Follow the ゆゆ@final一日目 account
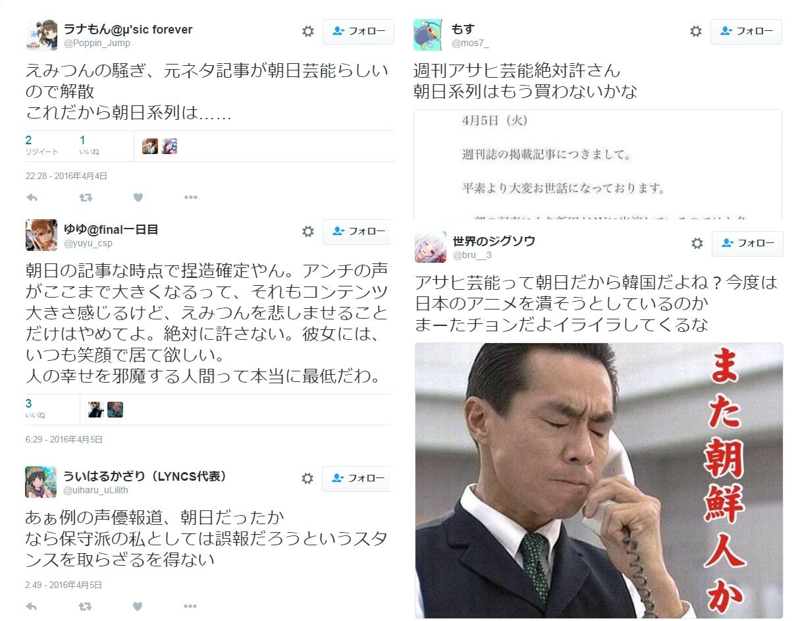This screenshot has width=796, height=621. pos(357,232)
